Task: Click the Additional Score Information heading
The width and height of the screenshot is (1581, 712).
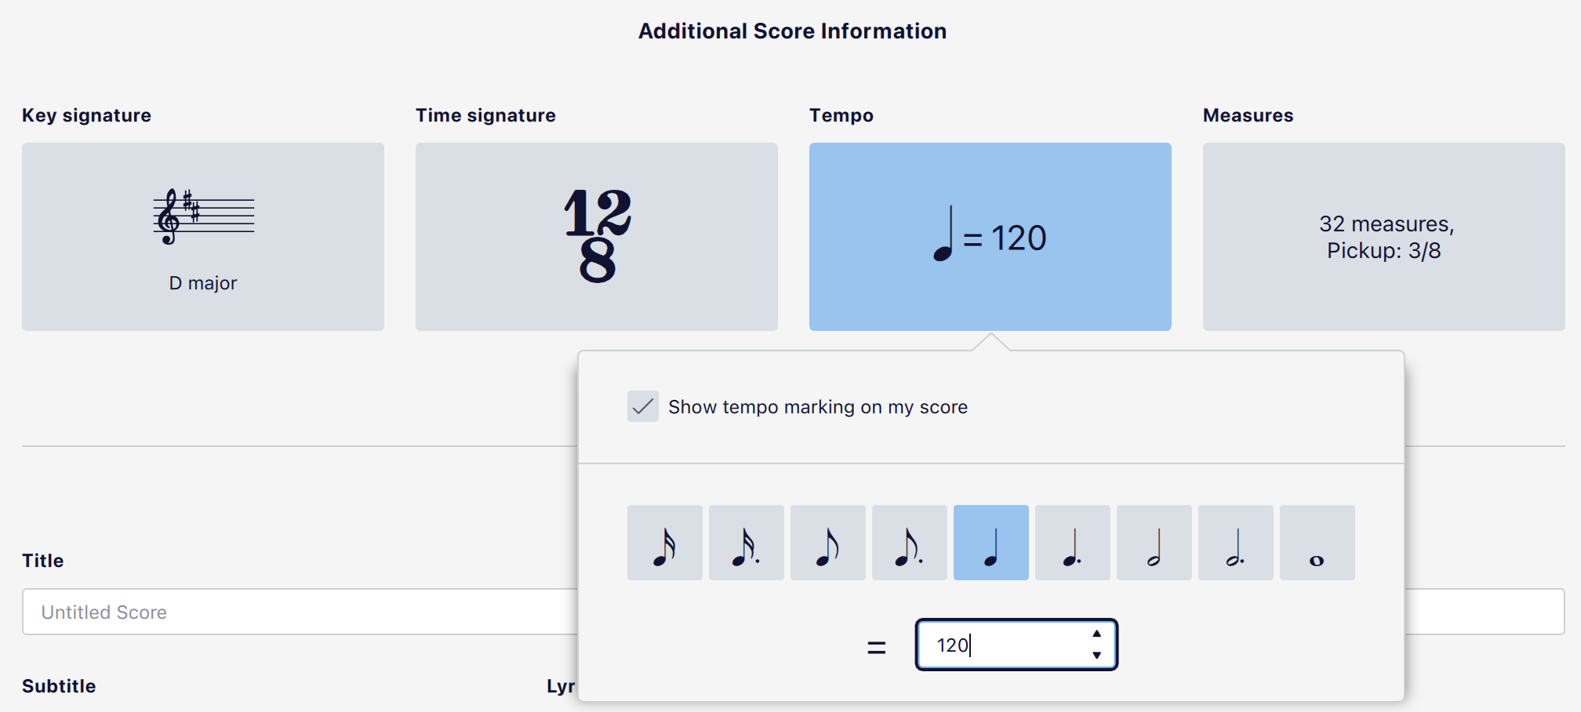Action: point(791,31)
